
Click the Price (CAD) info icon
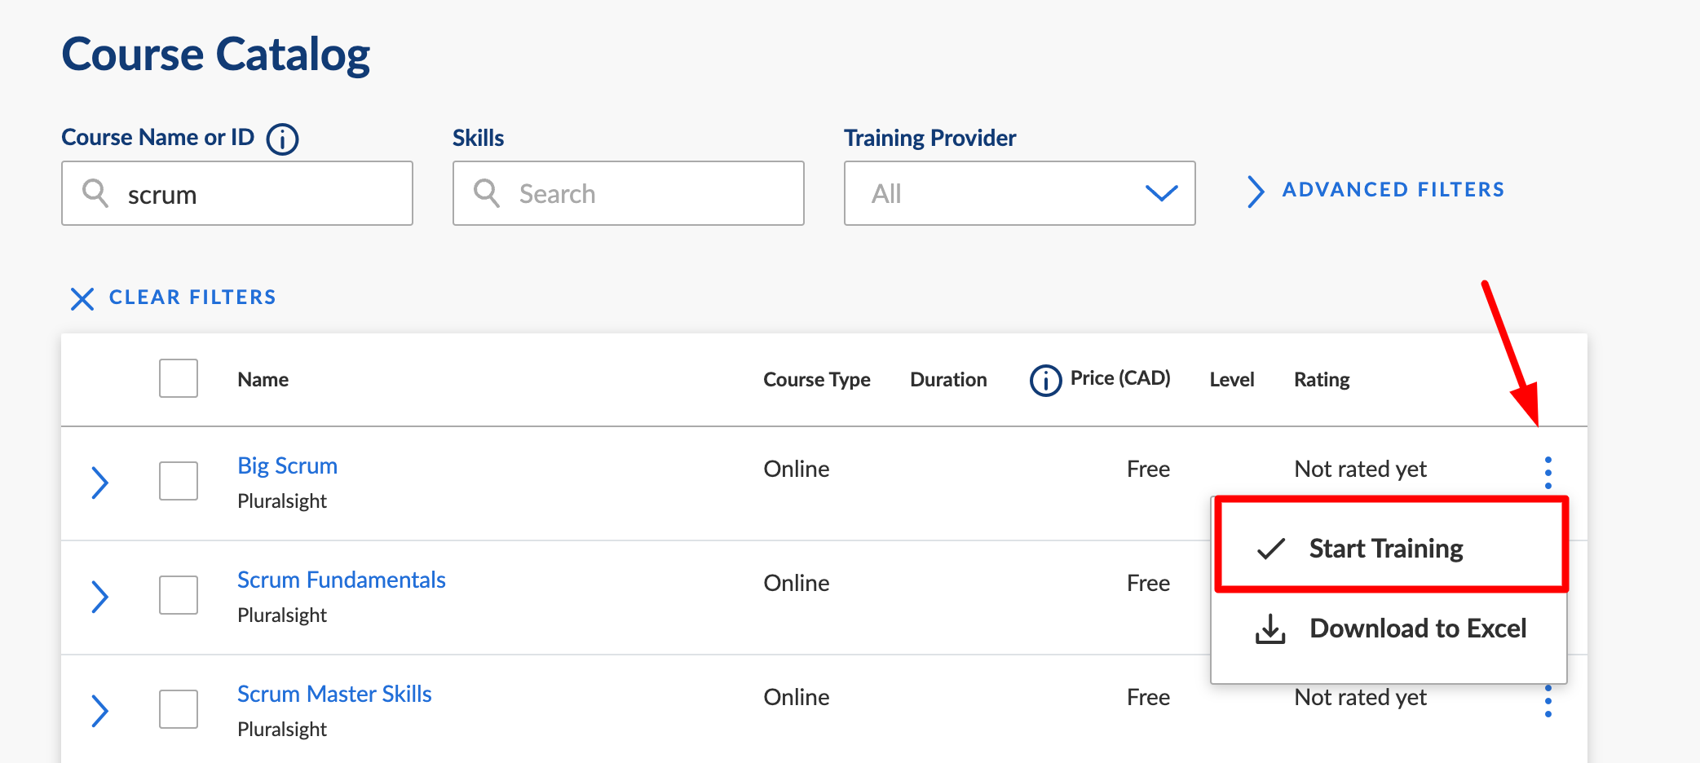[1045, 380]
